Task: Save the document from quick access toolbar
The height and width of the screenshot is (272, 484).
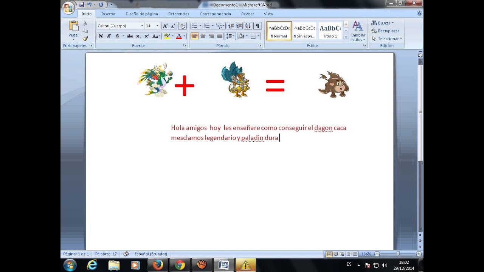Action: pyautogui.click(x=82, y=5)
